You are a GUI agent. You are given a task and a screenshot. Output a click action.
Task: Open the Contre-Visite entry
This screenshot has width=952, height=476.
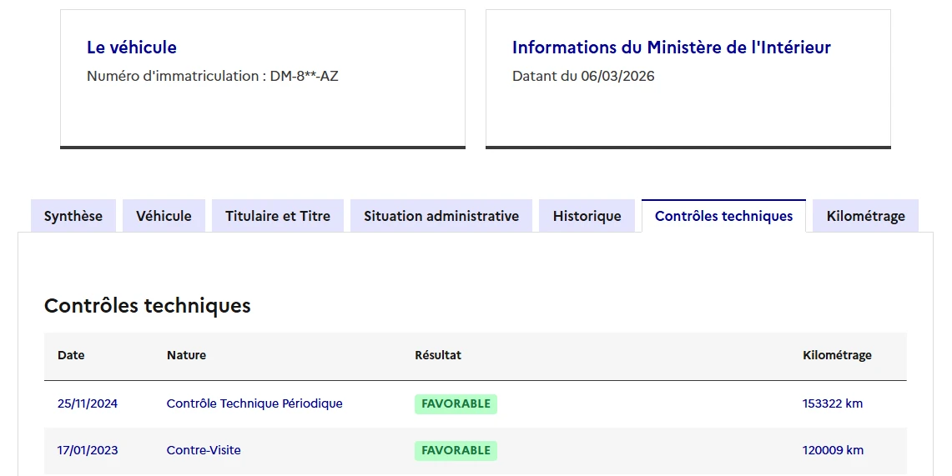204,450
